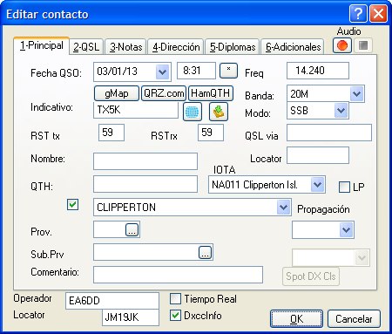Switch to the 2-QSL tab

(86, 47)
